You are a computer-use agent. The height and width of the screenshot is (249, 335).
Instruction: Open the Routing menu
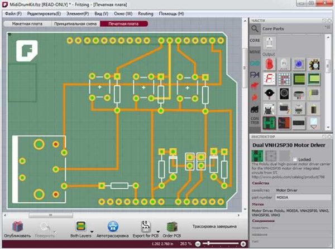[x=146, y=13]
